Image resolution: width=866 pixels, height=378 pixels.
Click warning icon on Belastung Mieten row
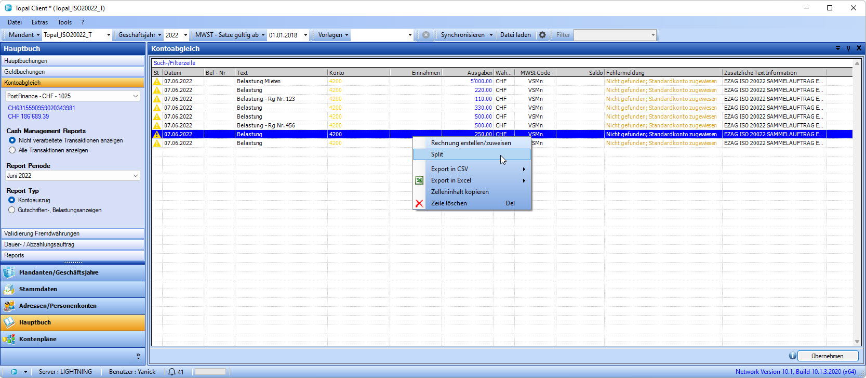pyautogui.click(x=157, y=81)
